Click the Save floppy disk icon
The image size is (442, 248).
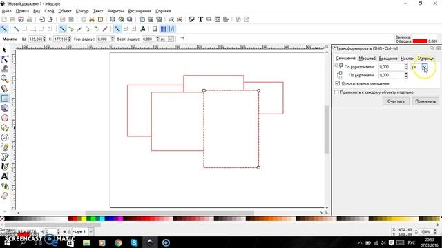21,19
